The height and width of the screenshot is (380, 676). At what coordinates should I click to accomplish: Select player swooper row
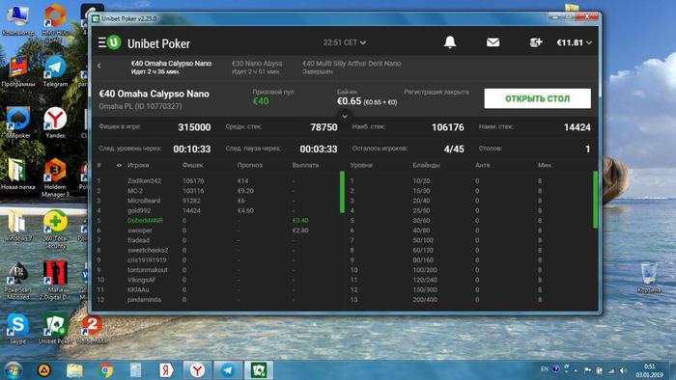coord(215,231)
